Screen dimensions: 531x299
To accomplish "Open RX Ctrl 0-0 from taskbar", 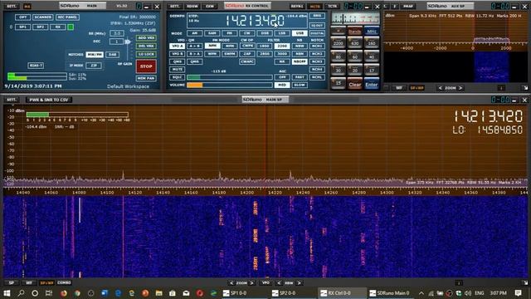I will pyautogui.click(x=342, y=293).
